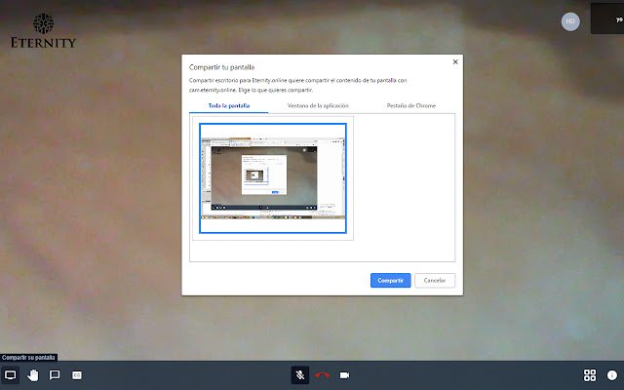624x390 pixels.
Task: Raise hand using the hand icon
Action: [x=32, y=374]
